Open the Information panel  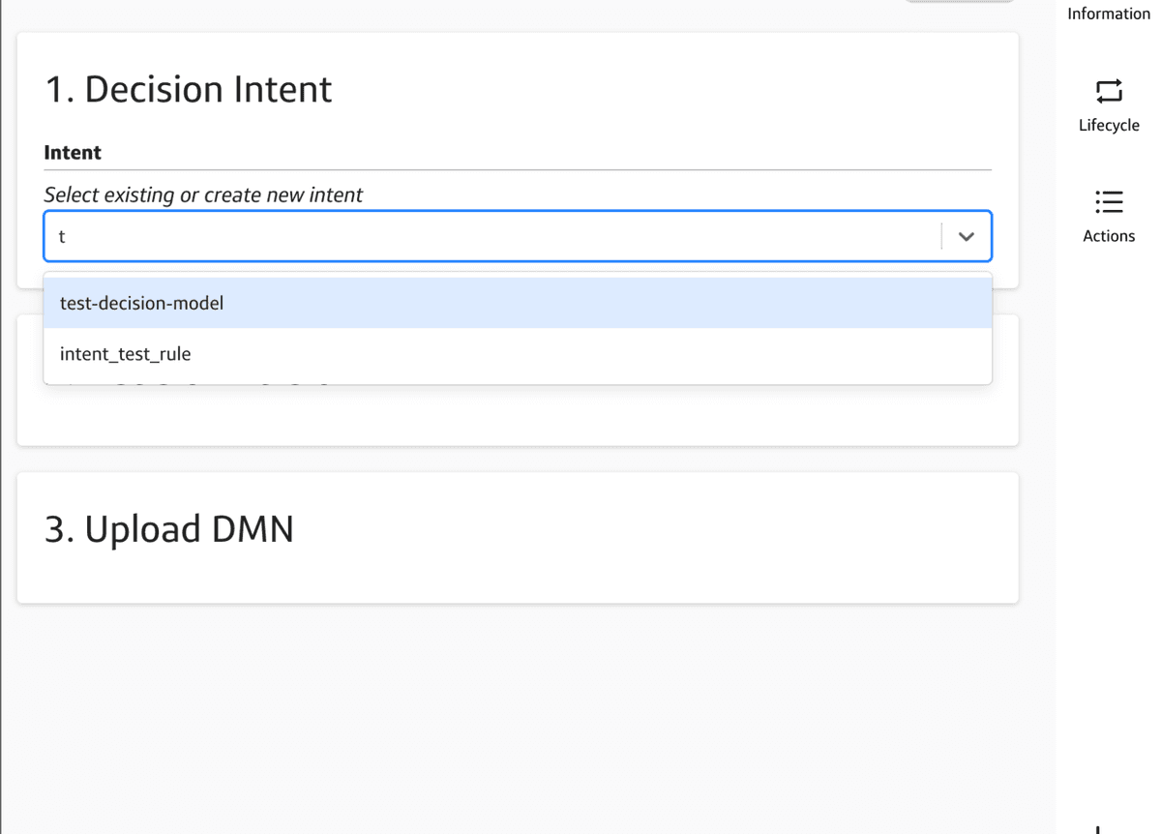pyautogui.click(x=1109, y=14)
